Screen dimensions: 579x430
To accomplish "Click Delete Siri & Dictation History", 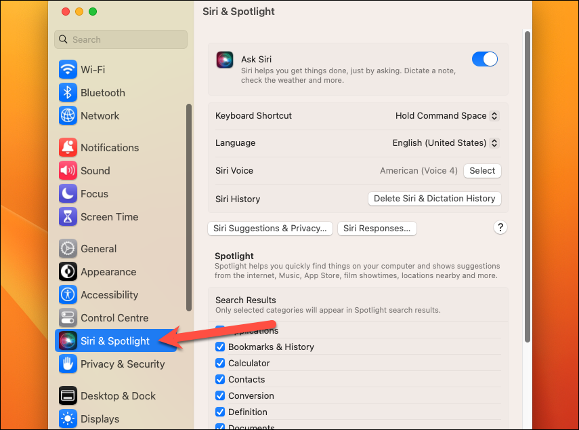I will (435, 199).
